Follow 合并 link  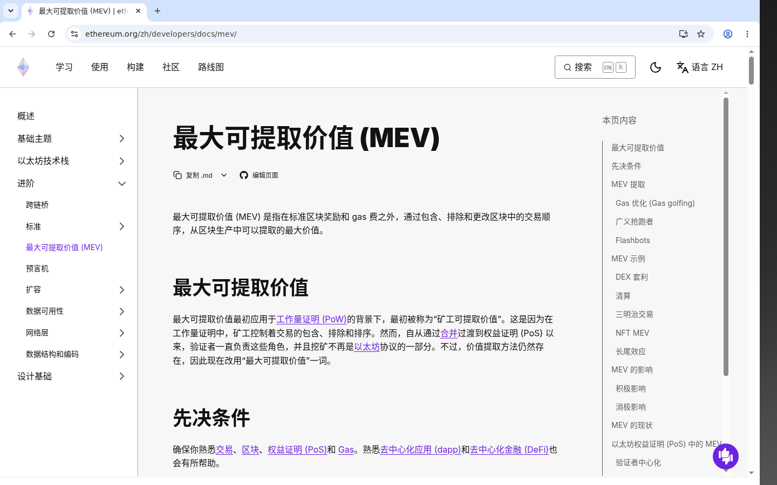pos(449,334)
